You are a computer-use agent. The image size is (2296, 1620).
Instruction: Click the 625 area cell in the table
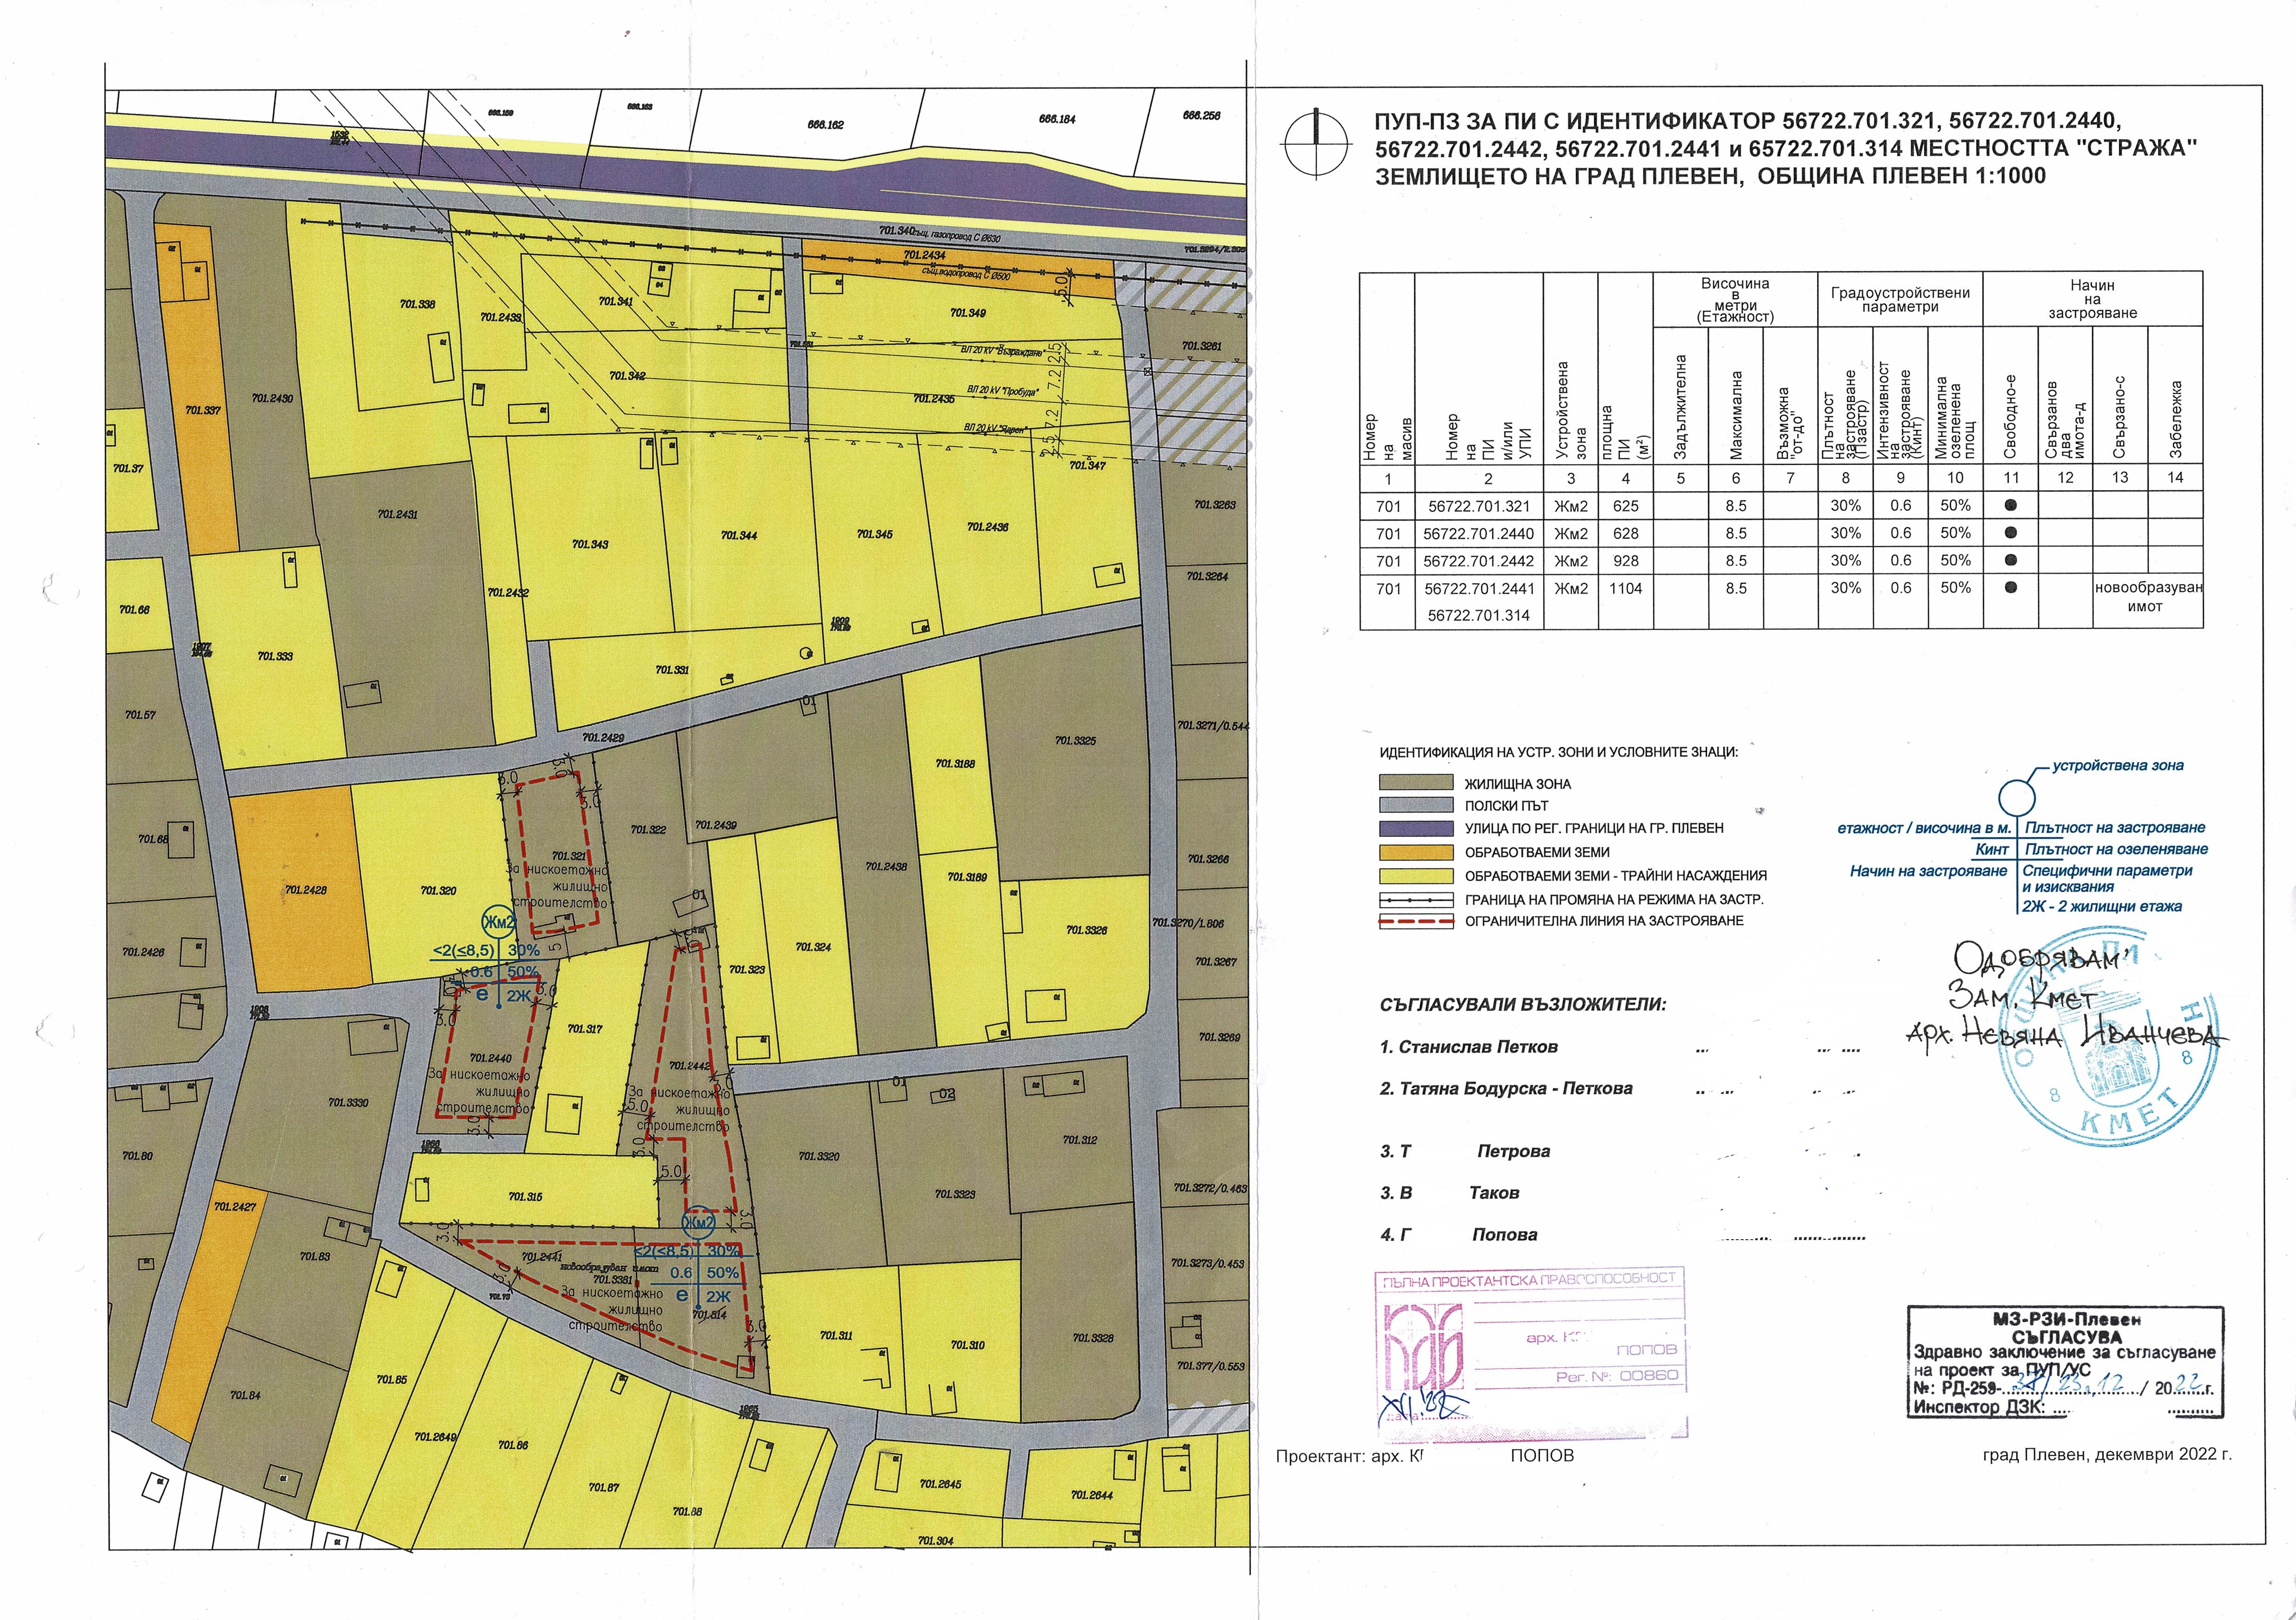point(1625,506)
